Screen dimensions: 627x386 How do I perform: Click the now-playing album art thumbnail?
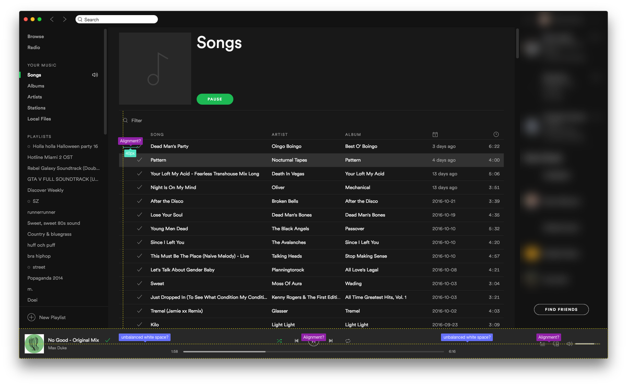click(x=34, y=343)
